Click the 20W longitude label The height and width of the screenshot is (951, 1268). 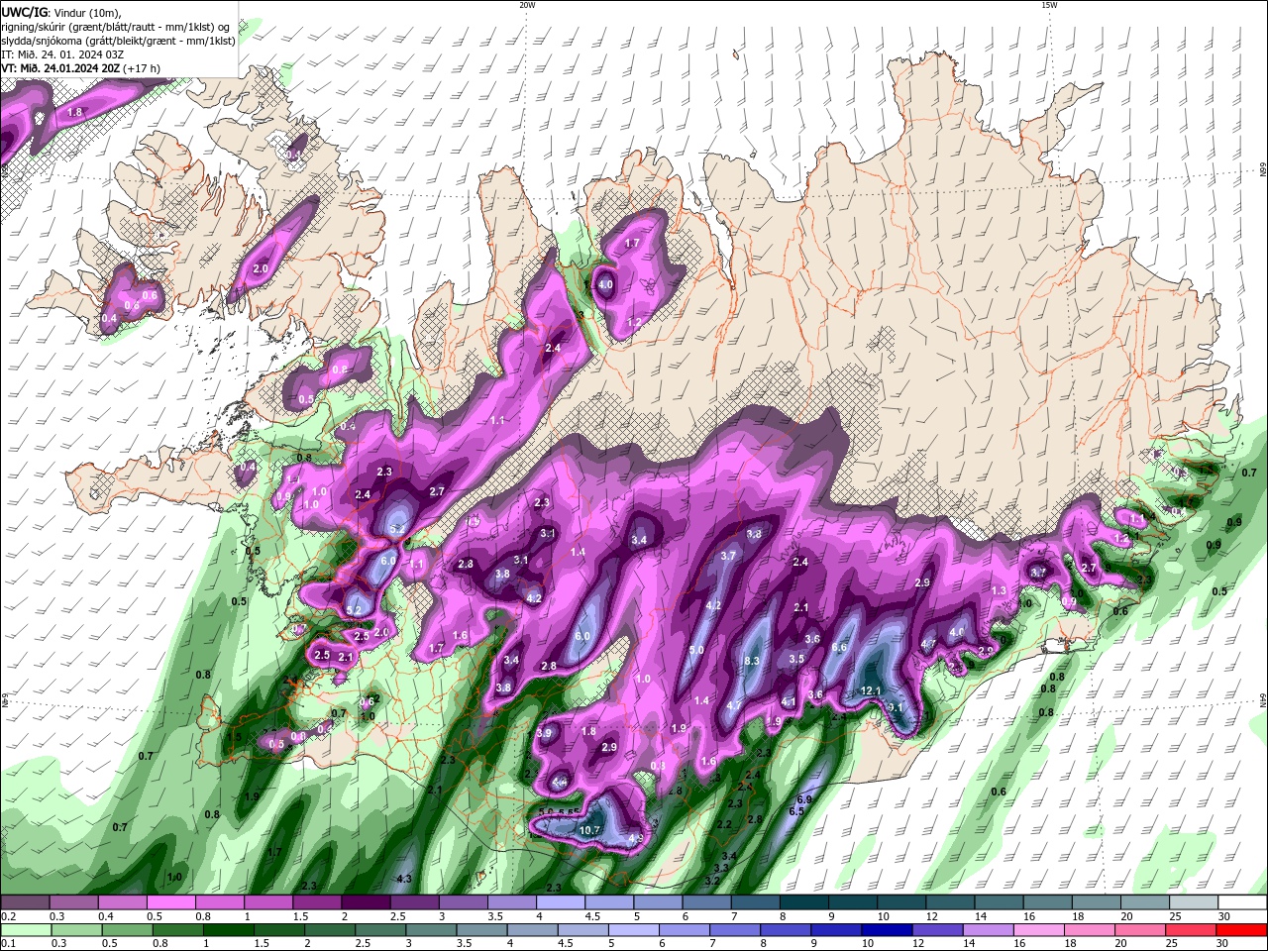527,5
